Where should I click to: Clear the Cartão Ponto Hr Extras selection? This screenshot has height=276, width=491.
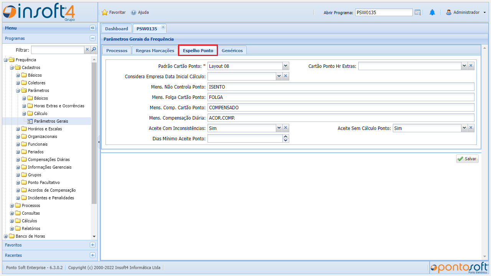(x=471, y=66)
